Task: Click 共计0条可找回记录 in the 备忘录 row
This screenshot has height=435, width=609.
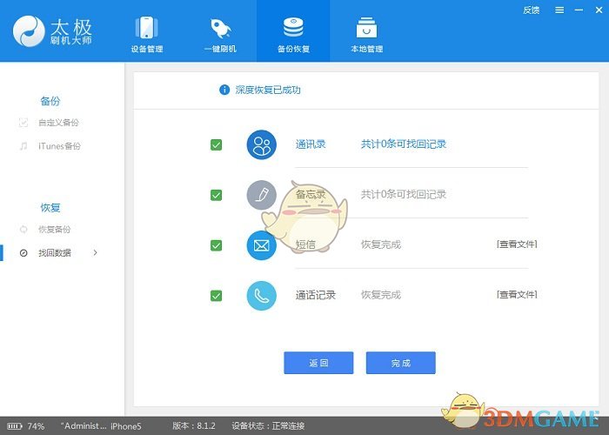Action: (404, 195)
